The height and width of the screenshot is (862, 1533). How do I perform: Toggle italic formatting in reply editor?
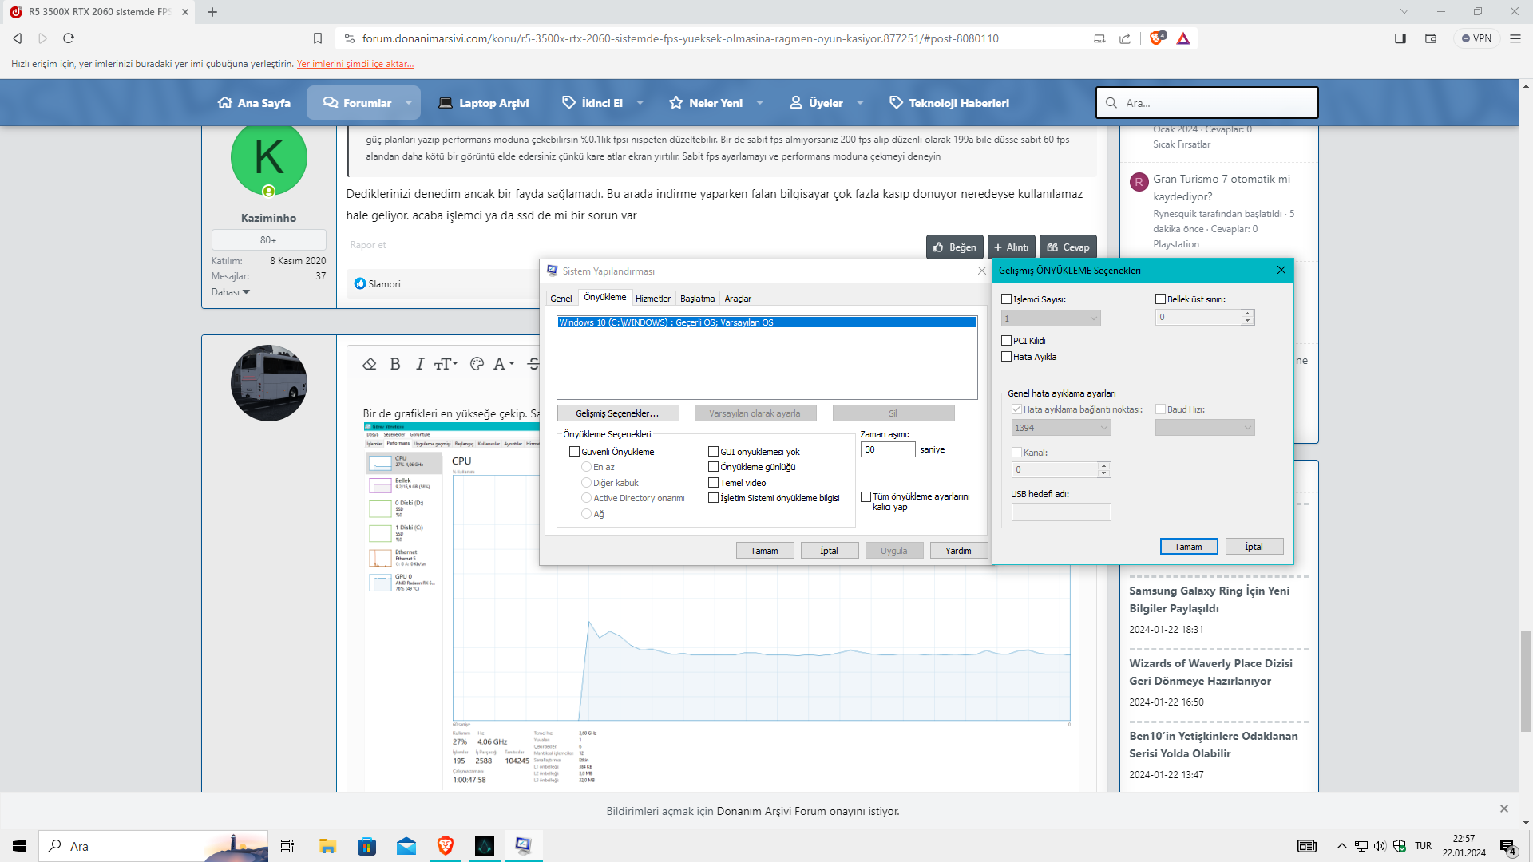click(x=420, y=364)
